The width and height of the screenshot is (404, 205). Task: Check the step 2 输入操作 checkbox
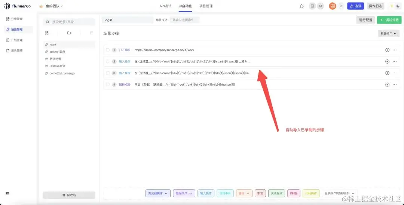click(108, 62)
